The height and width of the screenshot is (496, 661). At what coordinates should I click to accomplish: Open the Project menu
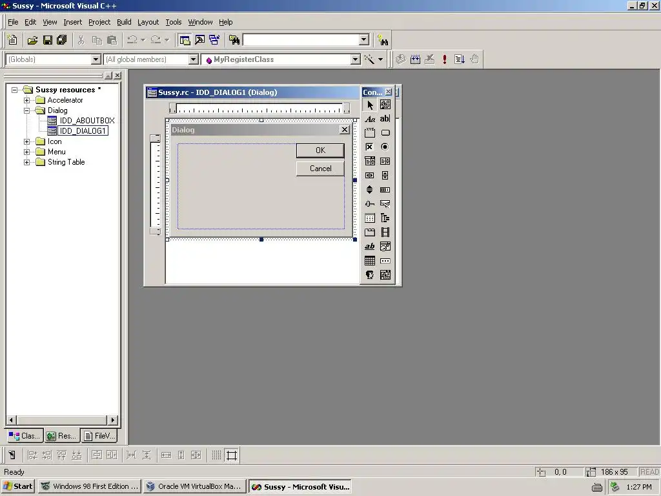coord(99,22)
